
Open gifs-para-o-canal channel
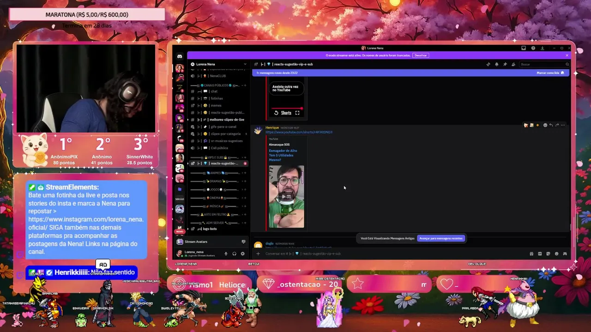pyautogui.click(x=218, y=127)
